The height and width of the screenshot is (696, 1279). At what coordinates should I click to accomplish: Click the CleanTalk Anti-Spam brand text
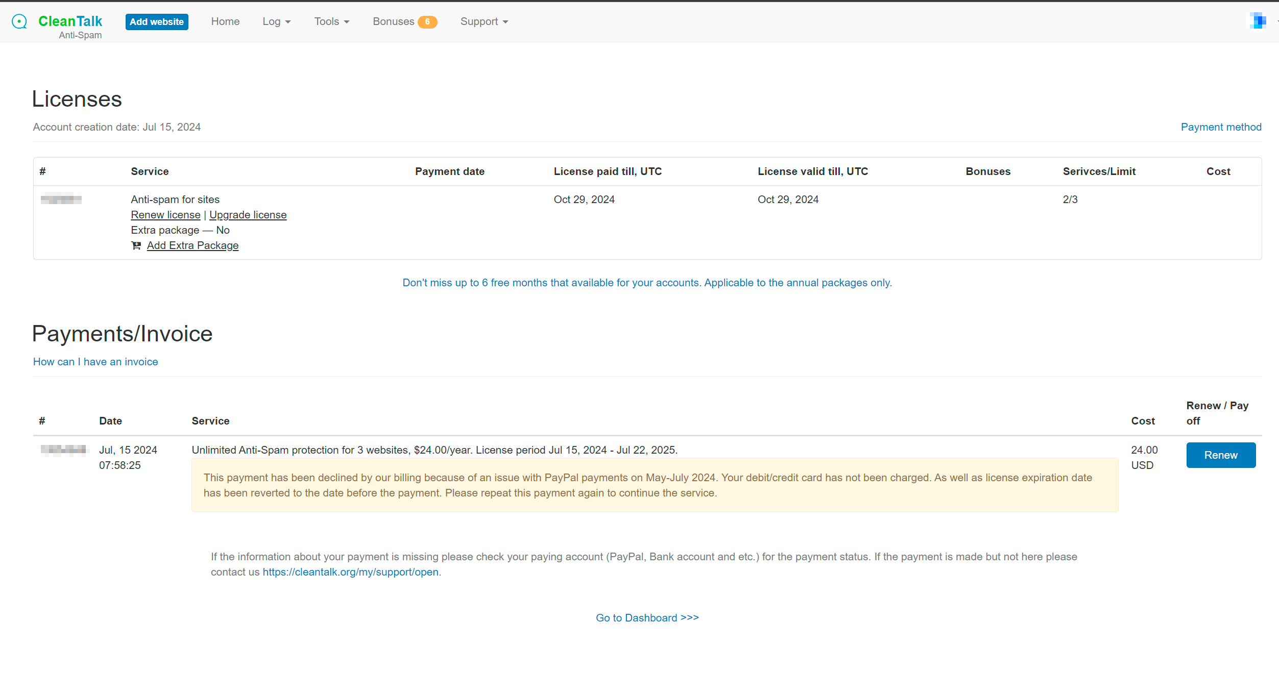click(x=70, y=21)
